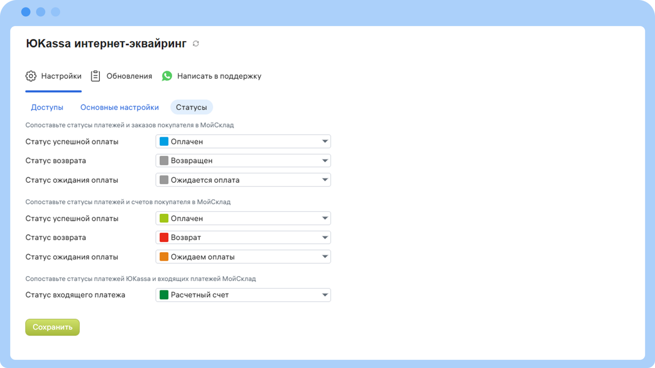Open the Настройки tab
Viewport: 655px width, 368px height.
coord(53,76)
